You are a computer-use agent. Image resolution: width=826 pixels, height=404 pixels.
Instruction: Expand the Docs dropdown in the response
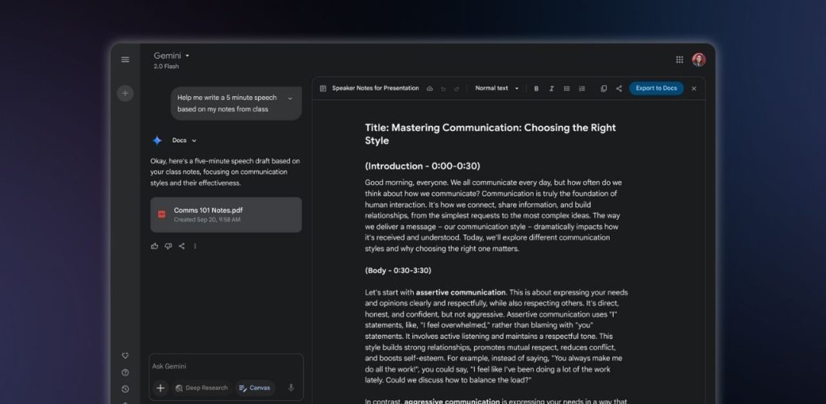tap(184, 140)
